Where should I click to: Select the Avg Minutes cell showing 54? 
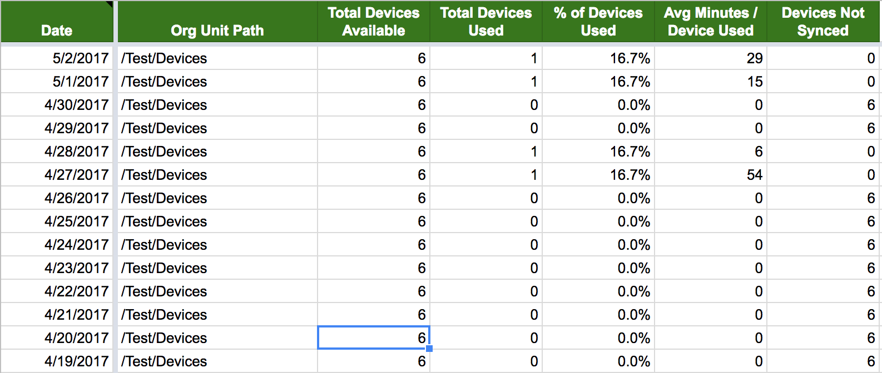point(710,175)
